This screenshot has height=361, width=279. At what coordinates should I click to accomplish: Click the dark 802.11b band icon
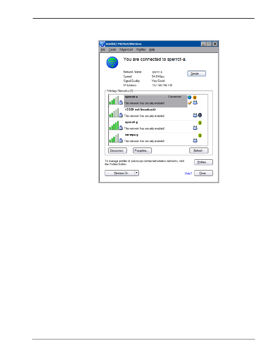(x=200, y=115)
